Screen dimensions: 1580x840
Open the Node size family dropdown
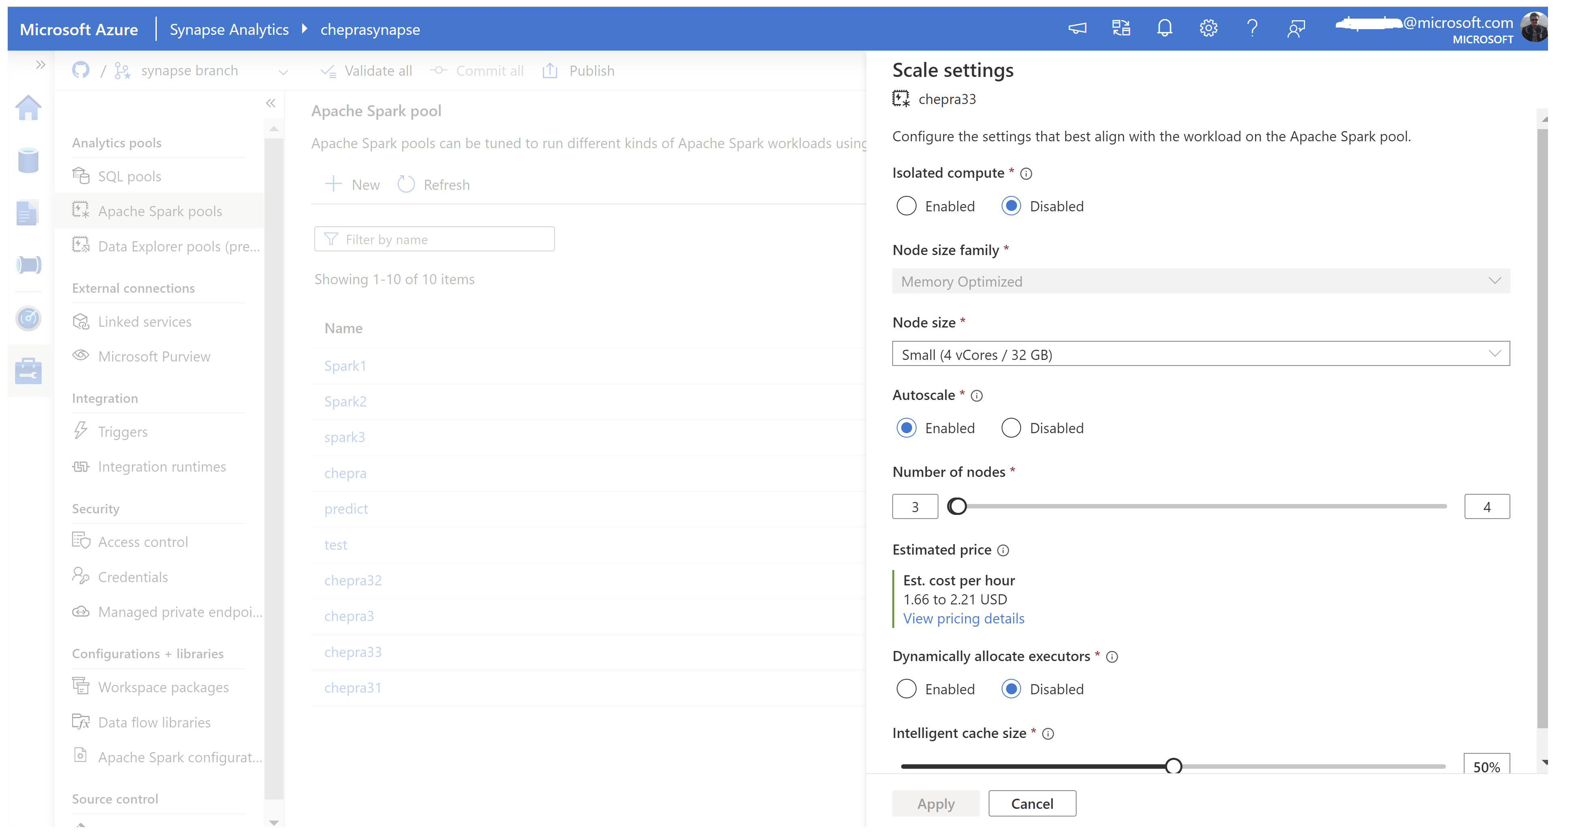(1201, 281)
